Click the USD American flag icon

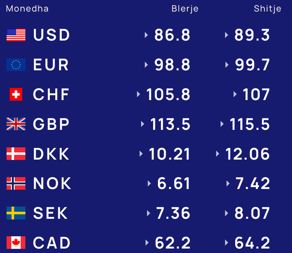[16, 35]
